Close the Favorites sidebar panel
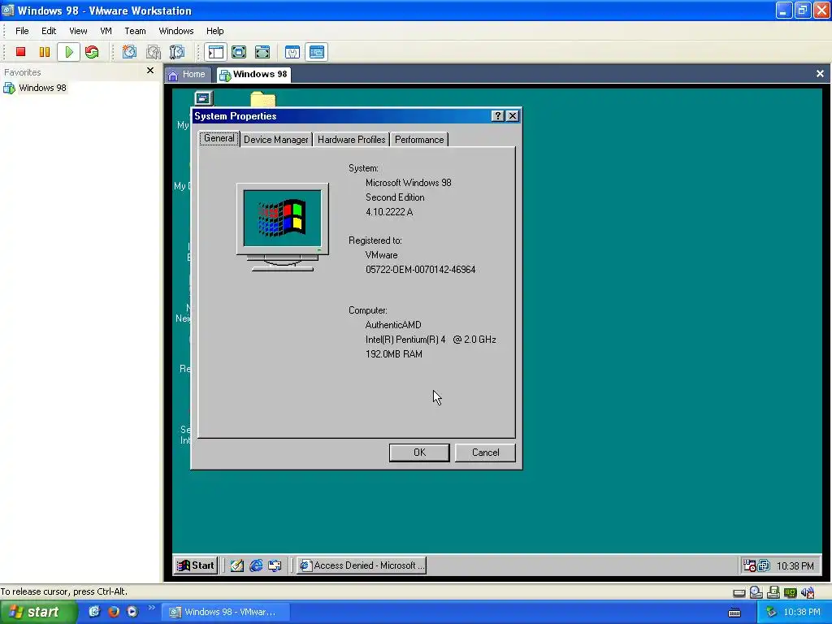This screenshot has height=624, width=832. point(150,71)
